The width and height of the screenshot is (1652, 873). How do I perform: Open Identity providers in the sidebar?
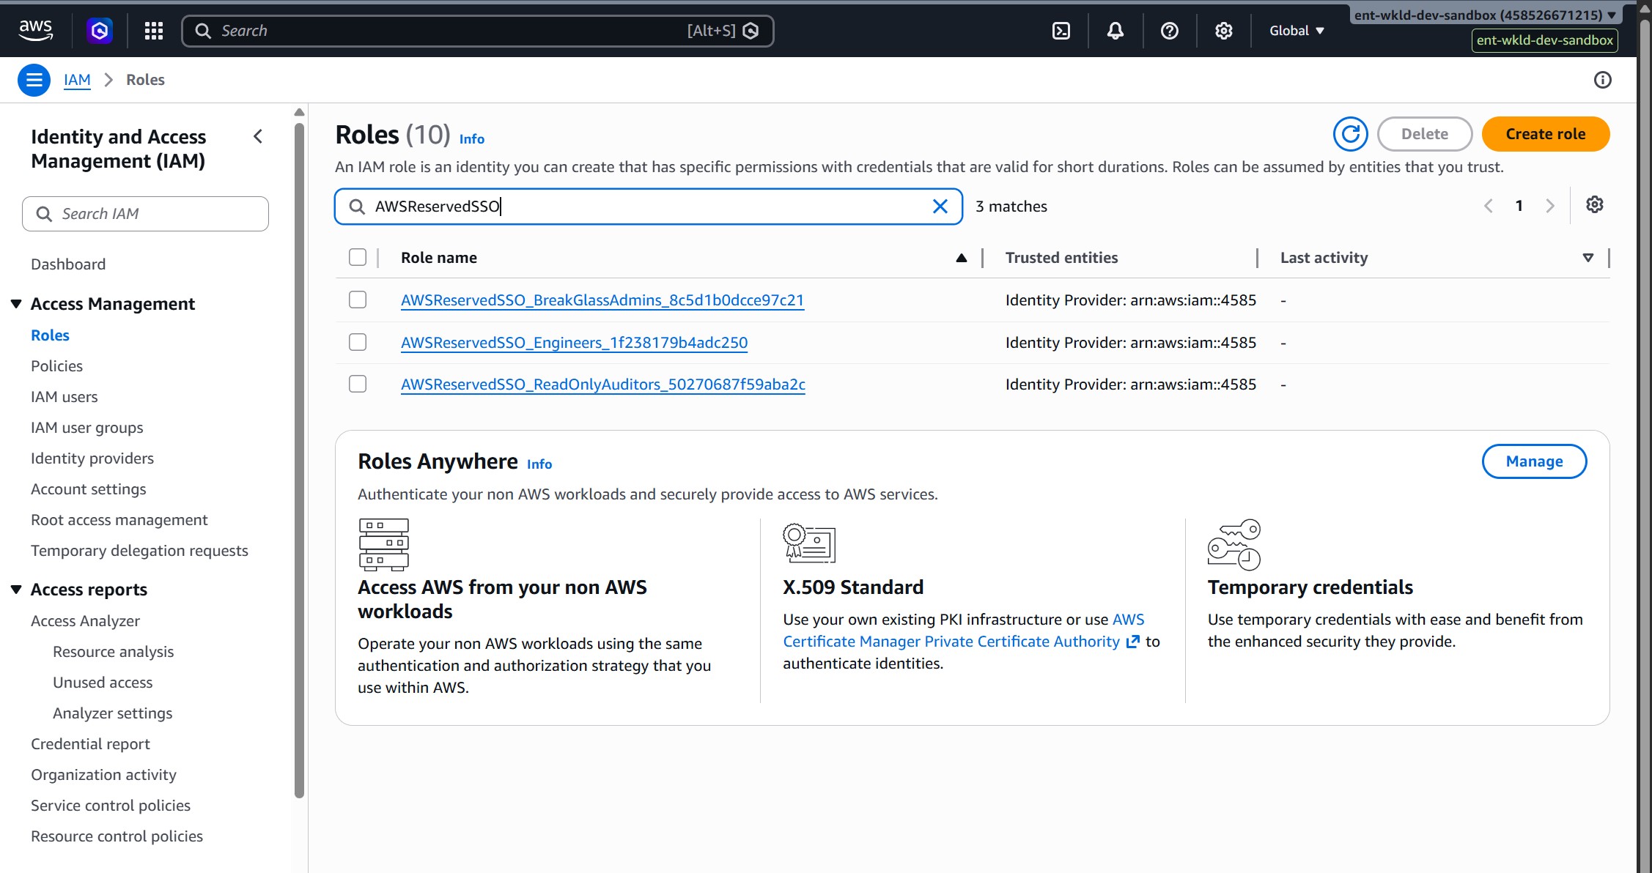point(92,458)
